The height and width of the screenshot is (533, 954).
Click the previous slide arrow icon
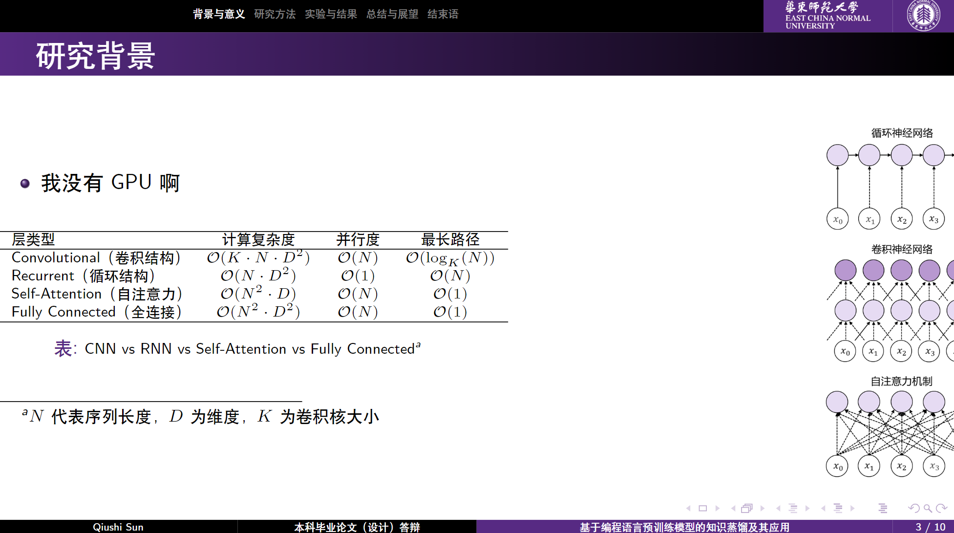coord(689,508)
